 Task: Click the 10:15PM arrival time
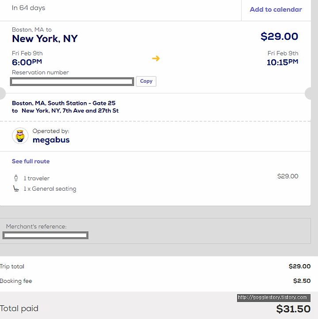[x=283, y=62]
